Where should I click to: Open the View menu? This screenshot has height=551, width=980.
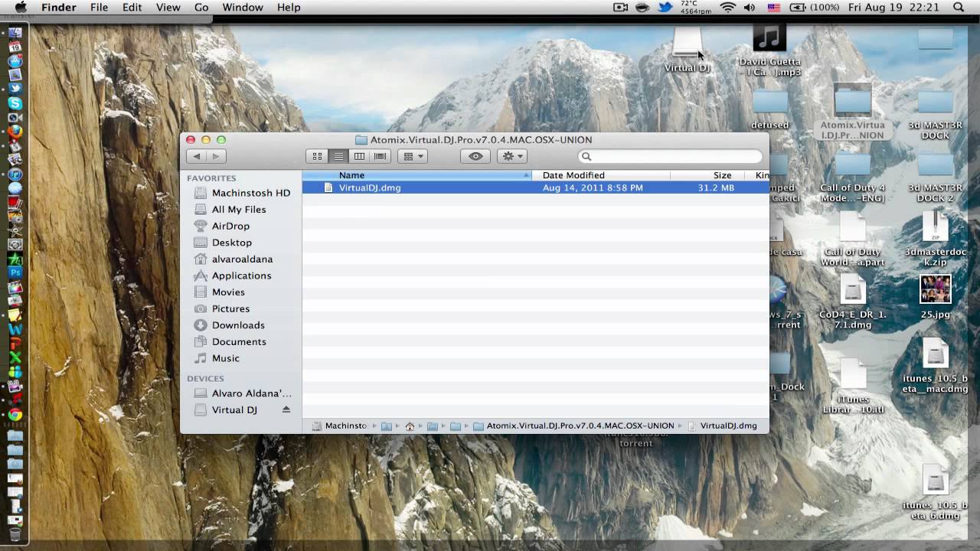pos(168,8)
